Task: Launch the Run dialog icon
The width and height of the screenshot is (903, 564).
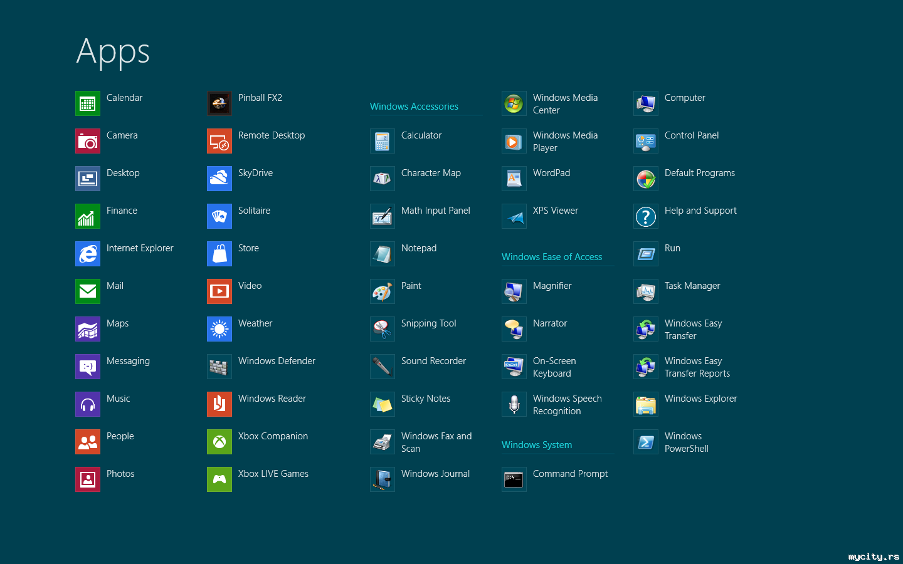Action: click(x=646, y=254)
